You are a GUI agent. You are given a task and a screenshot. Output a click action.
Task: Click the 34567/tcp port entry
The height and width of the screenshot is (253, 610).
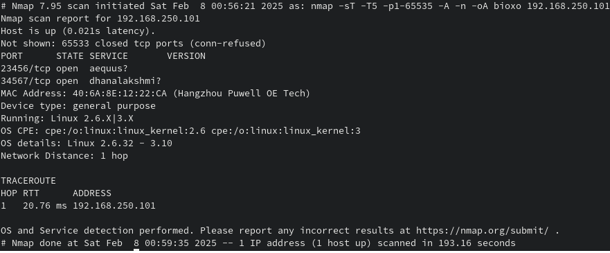(26, 81)
